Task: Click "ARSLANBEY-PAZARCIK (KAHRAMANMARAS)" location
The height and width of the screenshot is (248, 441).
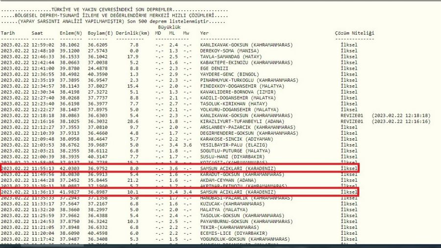Action: [248, 127]
